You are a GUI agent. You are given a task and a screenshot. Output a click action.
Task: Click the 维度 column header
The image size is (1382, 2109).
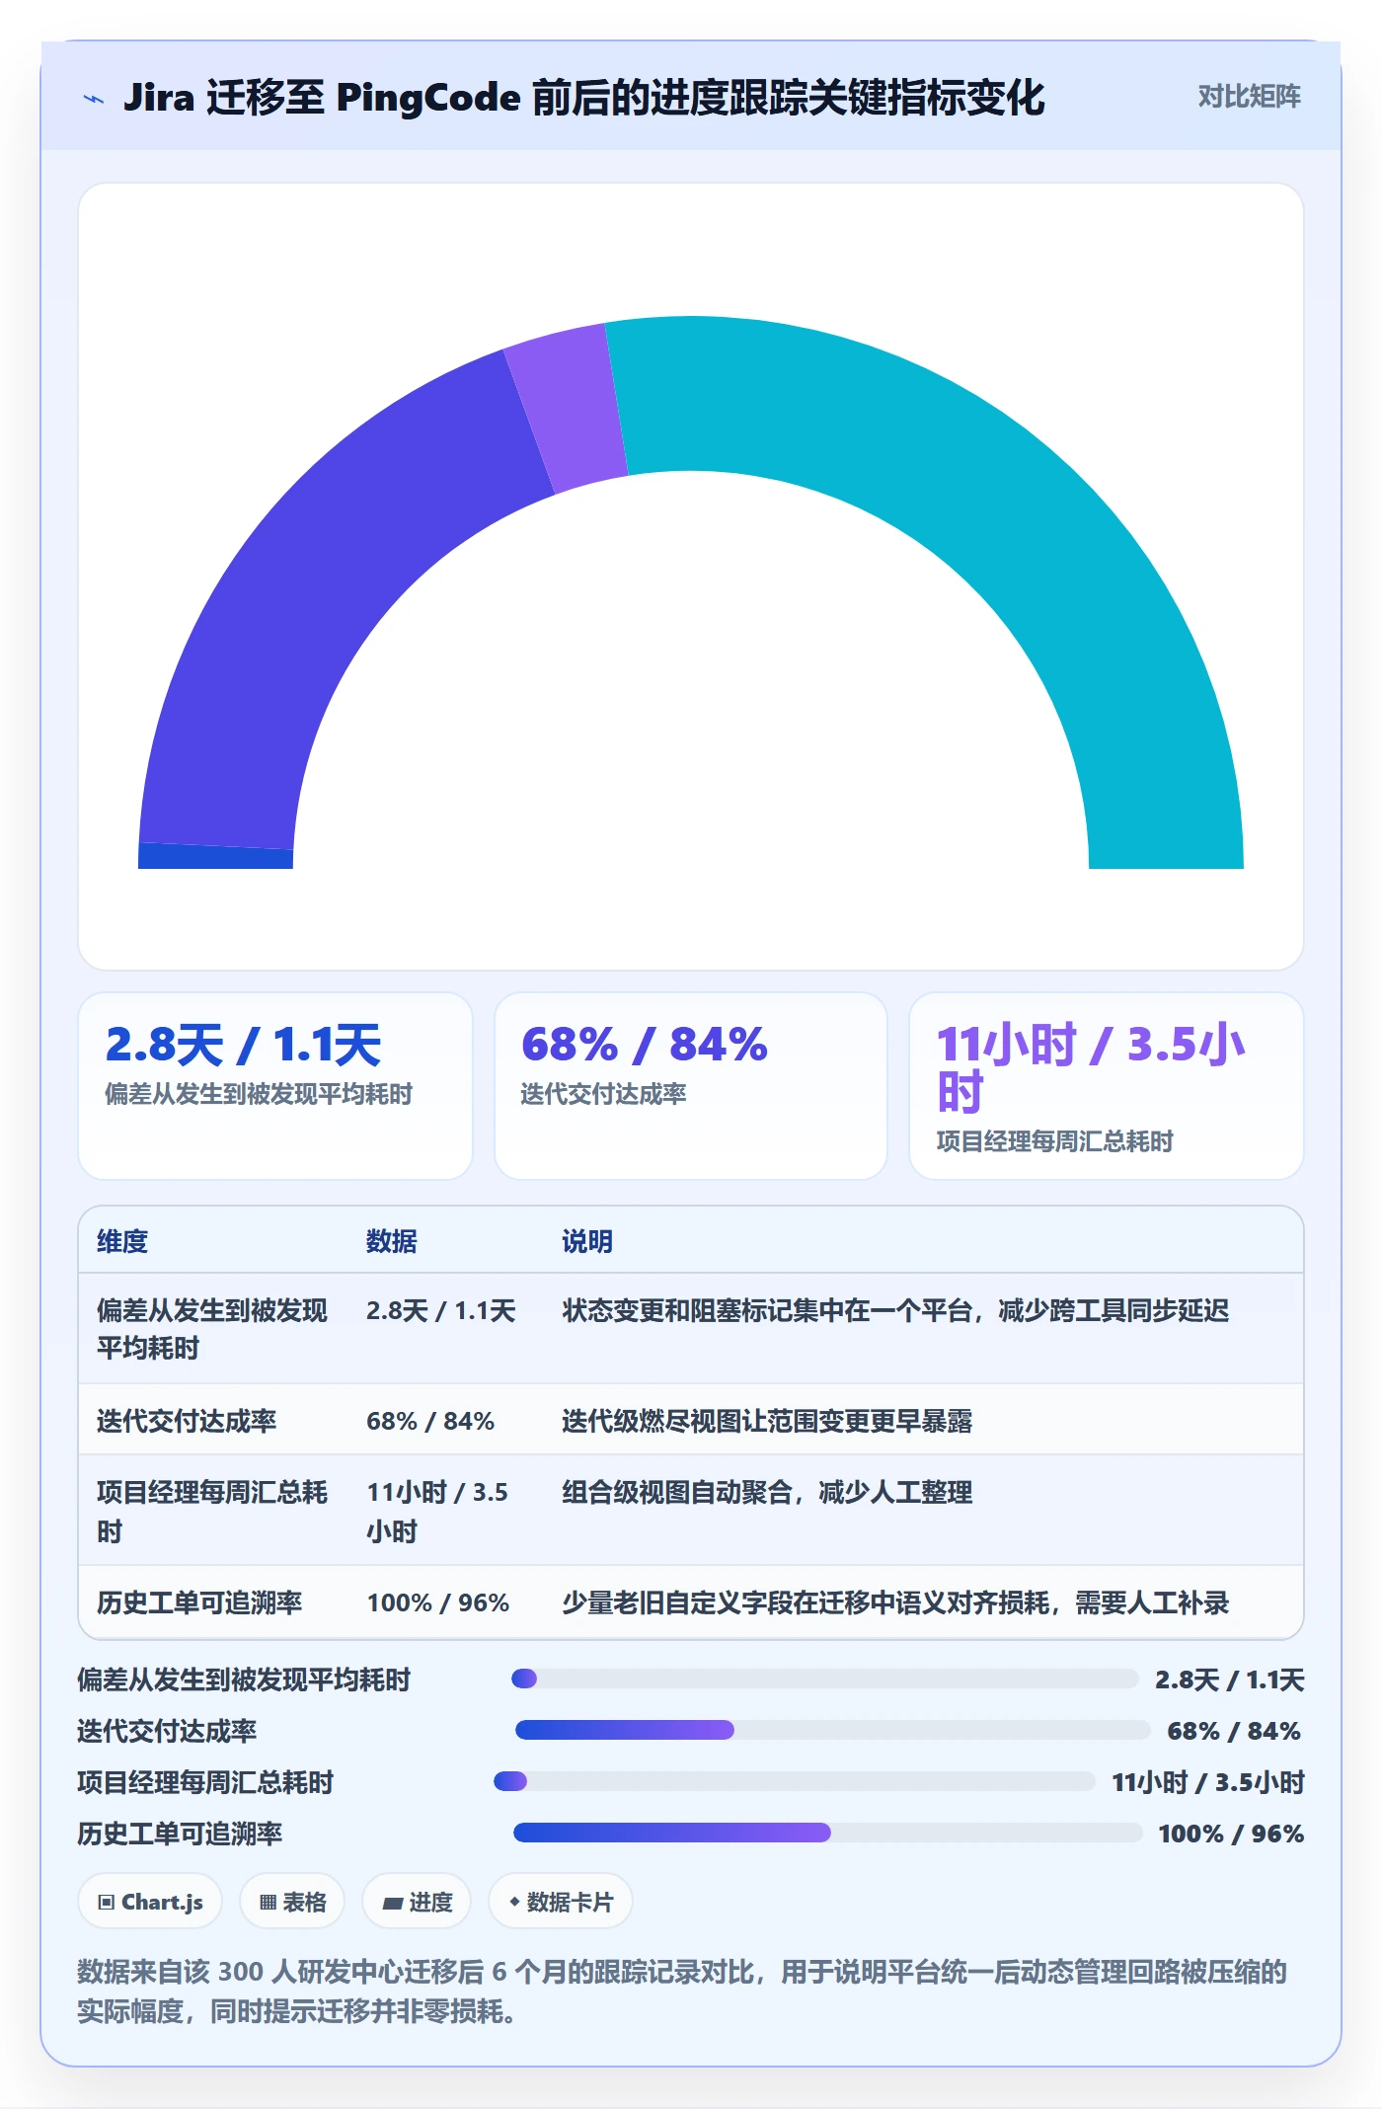(x=122, y=1241)
